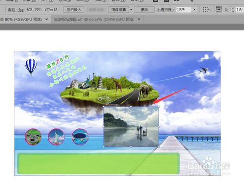
Task: Click the opacity 100% input field
Action: 183,9
